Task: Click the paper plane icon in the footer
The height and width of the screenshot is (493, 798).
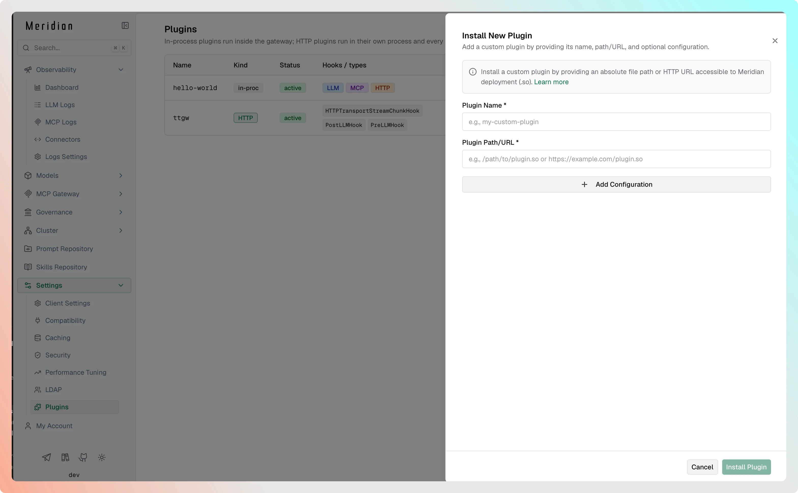Action: pos(47,457)
